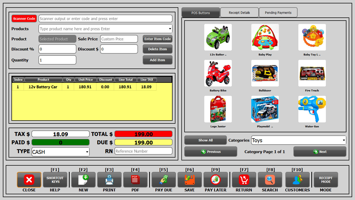Save the current sale
The height and width of the screenshot is (200, 355).
tap(189, 180)
